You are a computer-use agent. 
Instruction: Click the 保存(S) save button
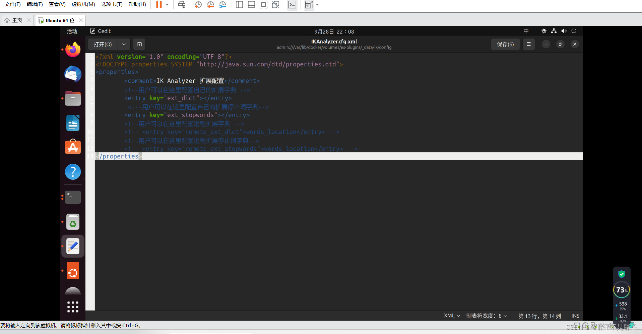coord(505,44)
